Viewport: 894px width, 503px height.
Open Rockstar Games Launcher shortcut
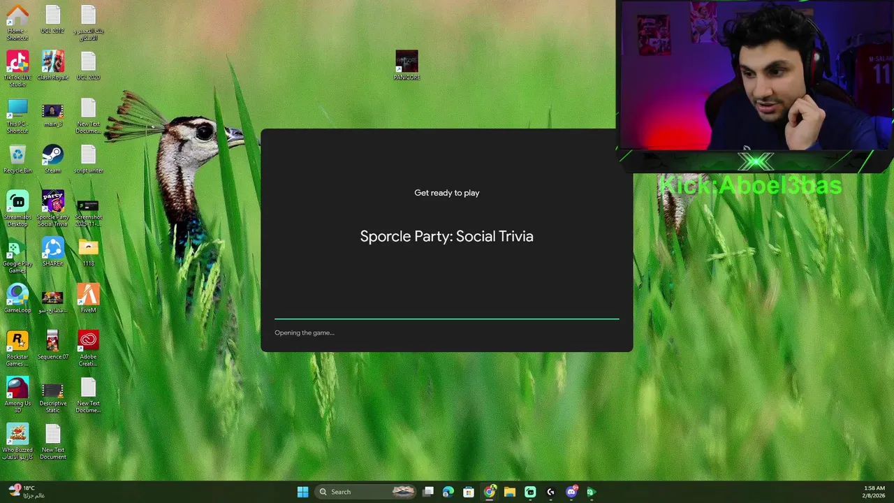pos(17,348)
